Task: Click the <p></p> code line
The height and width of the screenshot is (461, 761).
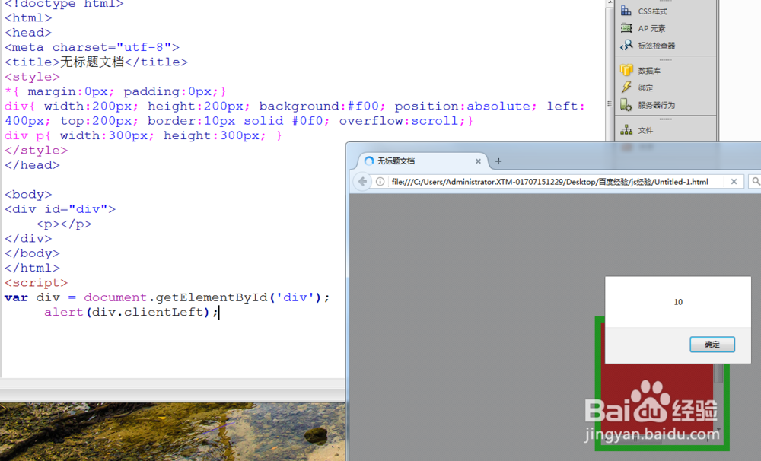Action: [x=64, y=224]
